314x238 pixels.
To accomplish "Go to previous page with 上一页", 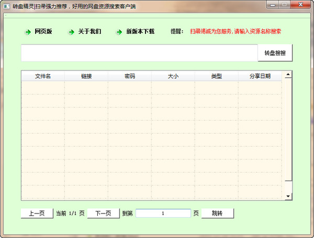I will [37, 213].
